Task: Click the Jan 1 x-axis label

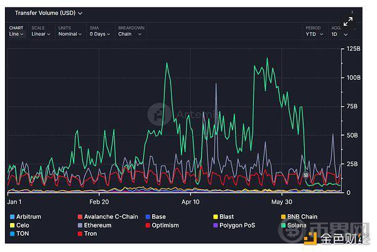Action: (x=14, y=202)
